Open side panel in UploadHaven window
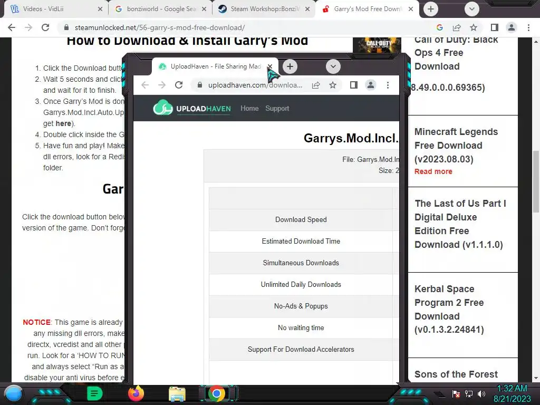 (354, 85)
